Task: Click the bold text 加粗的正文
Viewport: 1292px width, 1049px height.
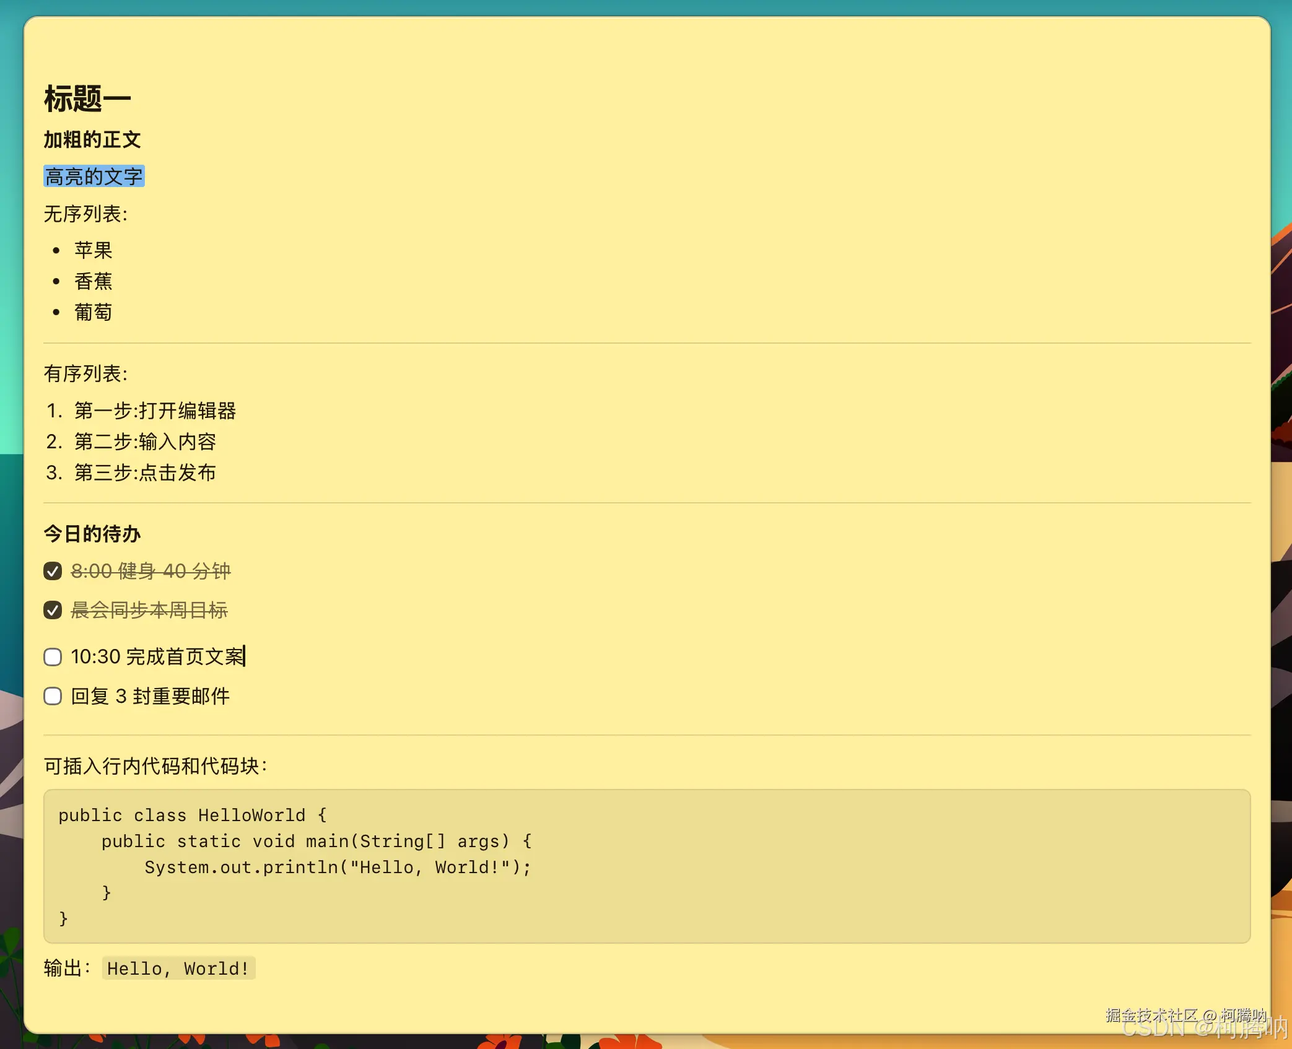Action: [92, 140]
